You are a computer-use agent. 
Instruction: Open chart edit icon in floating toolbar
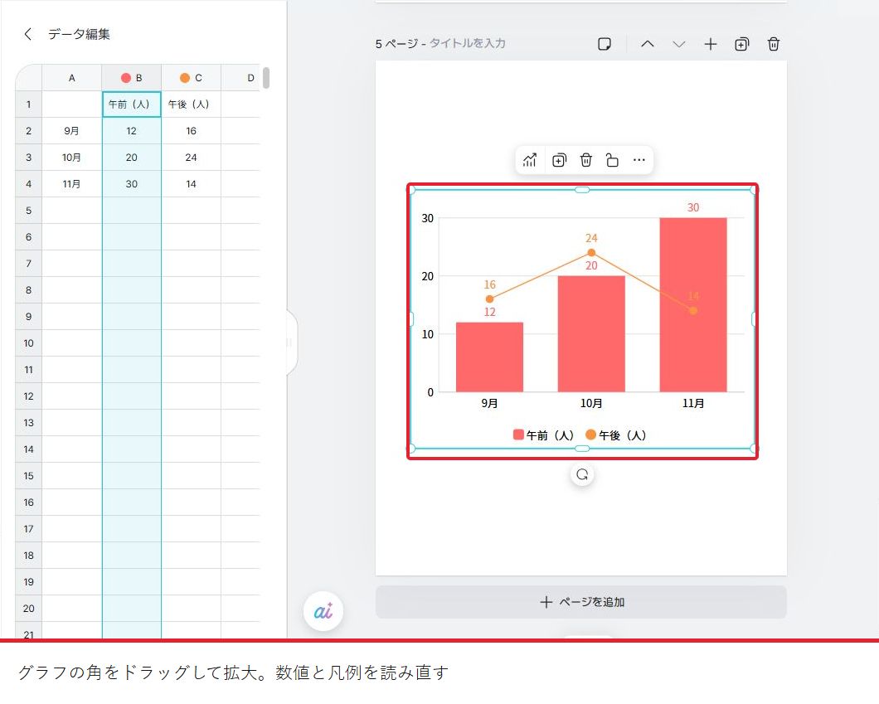coord(530,160)
